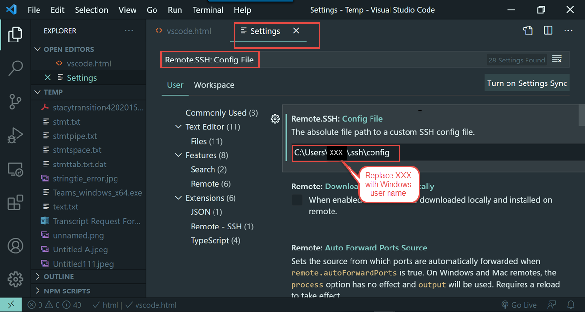
Task: Toggle the Remote Download Extensions checkbox
Action: (297, 200)
